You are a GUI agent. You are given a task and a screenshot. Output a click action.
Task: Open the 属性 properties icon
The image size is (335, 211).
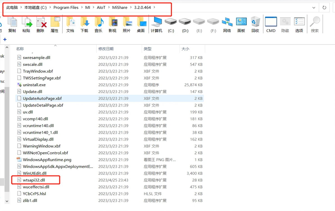55,22
